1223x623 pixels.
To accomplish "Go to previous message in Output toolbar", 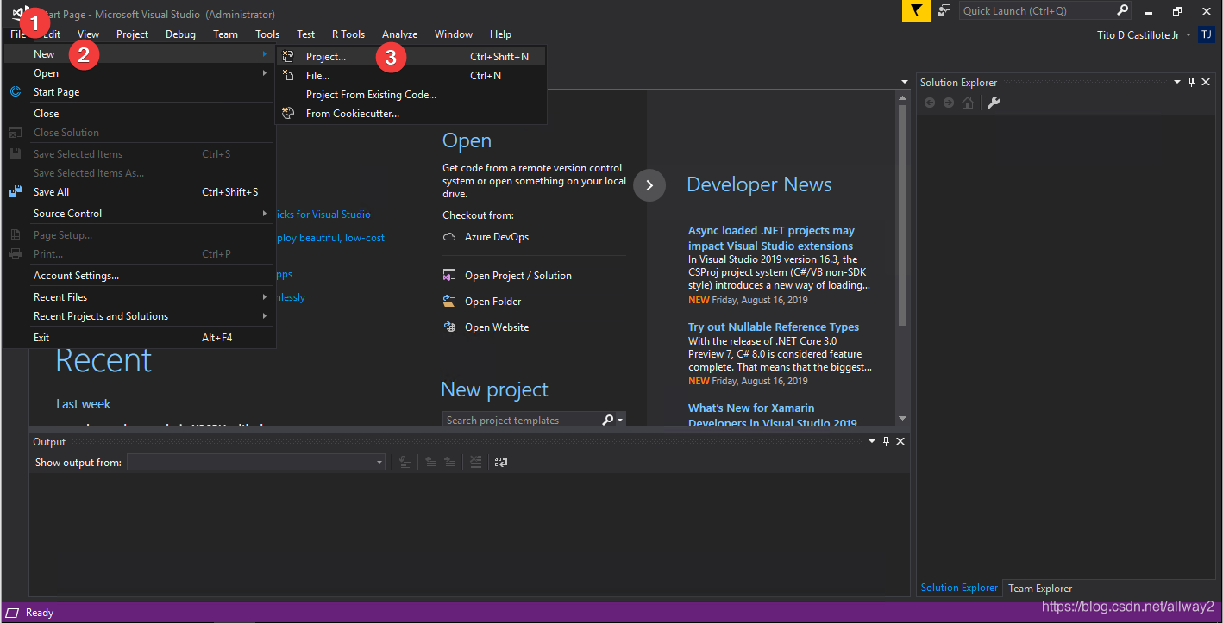I will coord(430,462).
